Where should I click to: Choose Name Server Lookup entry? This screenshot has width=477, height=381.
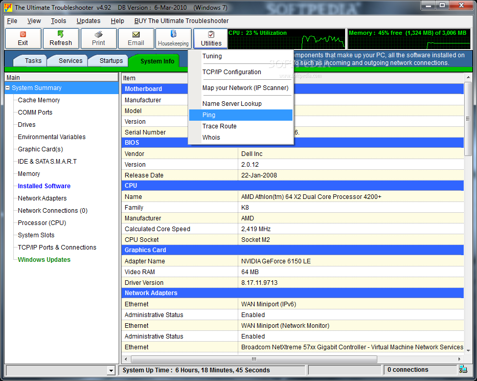point(241,104)
